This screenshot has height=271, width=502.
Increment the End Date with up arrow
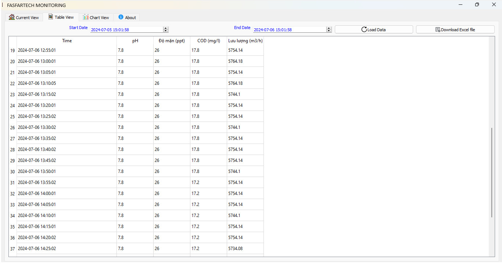[329, 28]
